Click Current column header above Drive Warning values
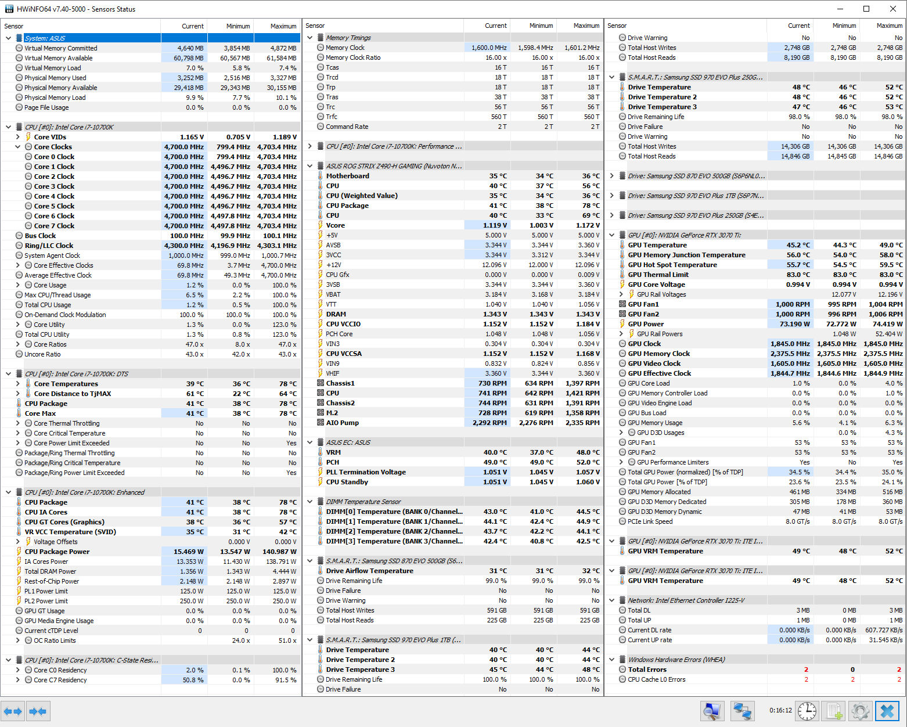 [790, 26]
